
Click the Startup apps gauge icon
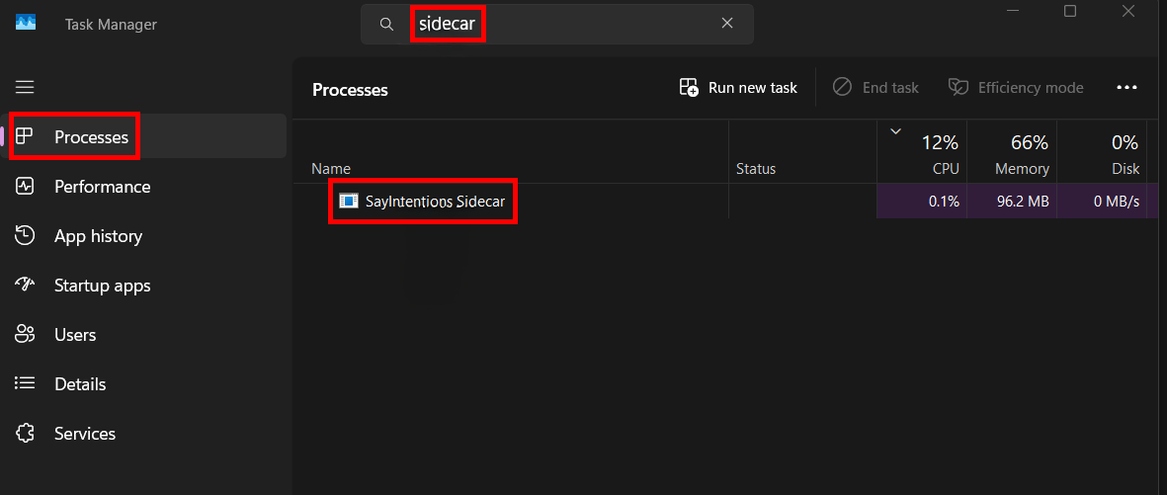pyautogui.click(x=25, y=286)
